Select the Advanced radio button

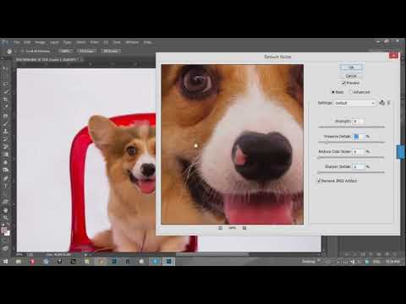pyautogui.click(x=351, y=92)
